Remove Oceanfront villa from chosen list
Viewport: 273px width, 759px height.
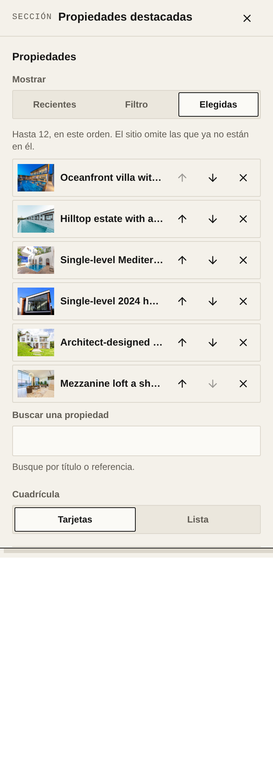point(243,178)
